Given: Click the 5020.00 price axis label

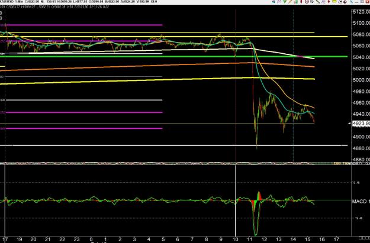Looking at the screenshot, I should coord(361,69).
